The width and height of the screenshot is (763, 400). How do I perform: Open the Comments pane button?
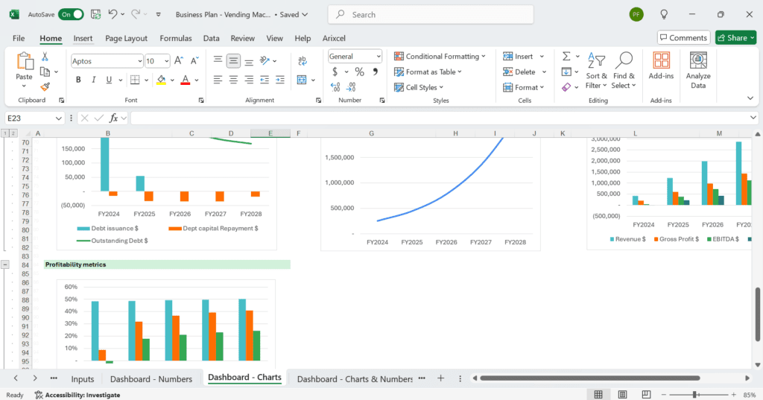(x=683, y=38)
